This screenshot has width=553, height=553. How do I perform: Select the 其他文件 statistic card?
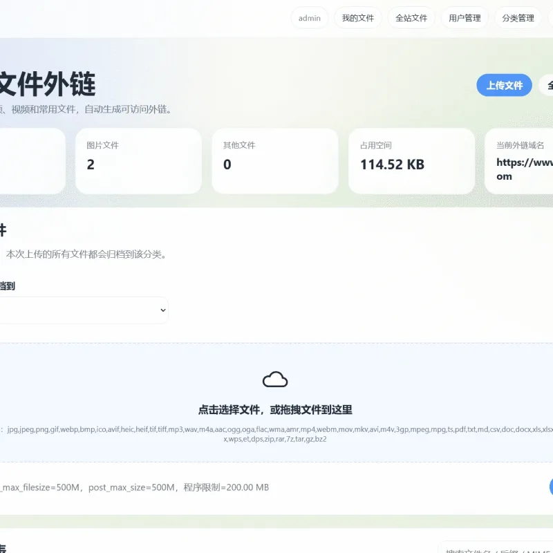pos(275,161)
